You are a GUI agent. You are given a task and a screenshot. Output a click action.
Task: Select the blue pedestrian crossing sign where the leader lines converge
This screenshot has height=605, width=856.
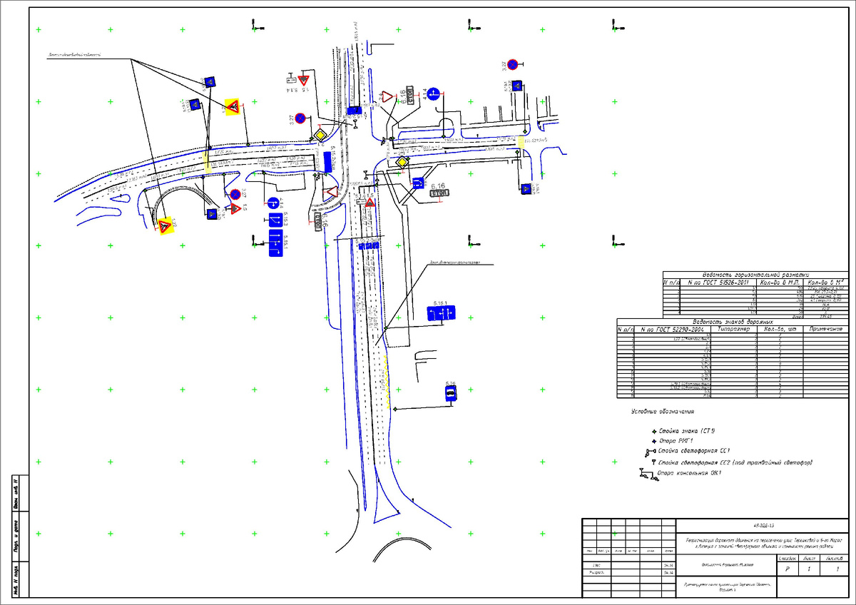pos(210,82)
